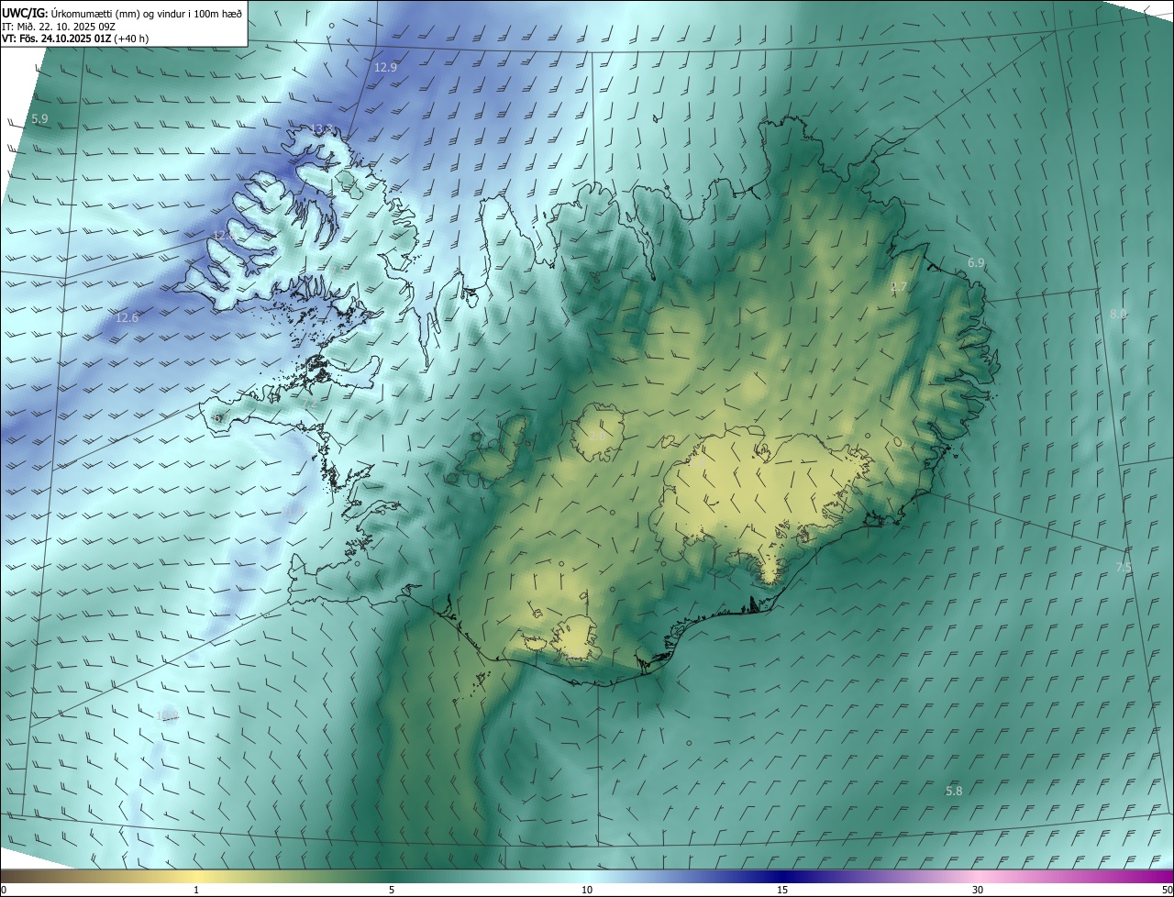Viewport: 1174px width, 897px height.
Task: Click the "7.5" value southeast of Iceland
Action: [x=1124, y=568]
